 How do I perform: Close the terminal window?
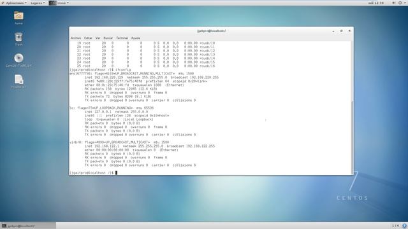pos(349,31)
